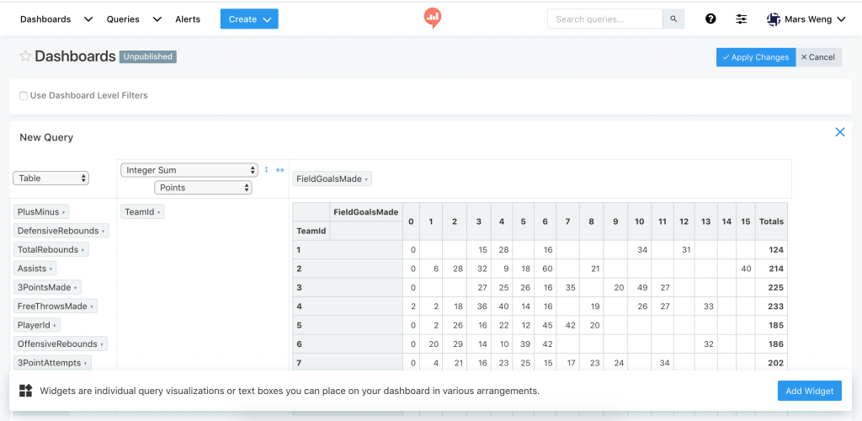Click total value 185
This screenshot has height=421, width=862.
pos(776,325)
